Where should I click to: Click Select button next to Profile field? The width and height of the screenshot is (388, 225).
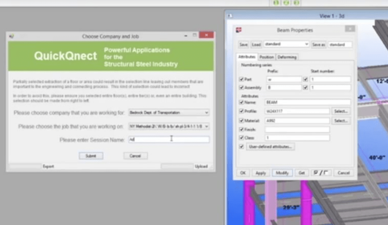[x=340, y=111]
